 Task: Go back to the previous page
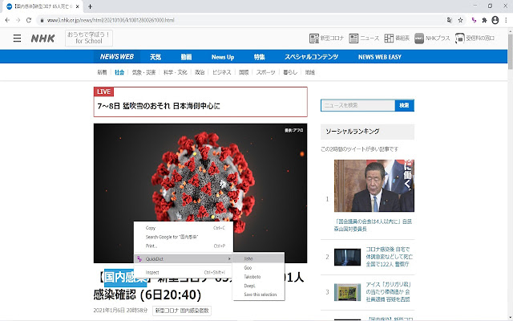[7, 20]
